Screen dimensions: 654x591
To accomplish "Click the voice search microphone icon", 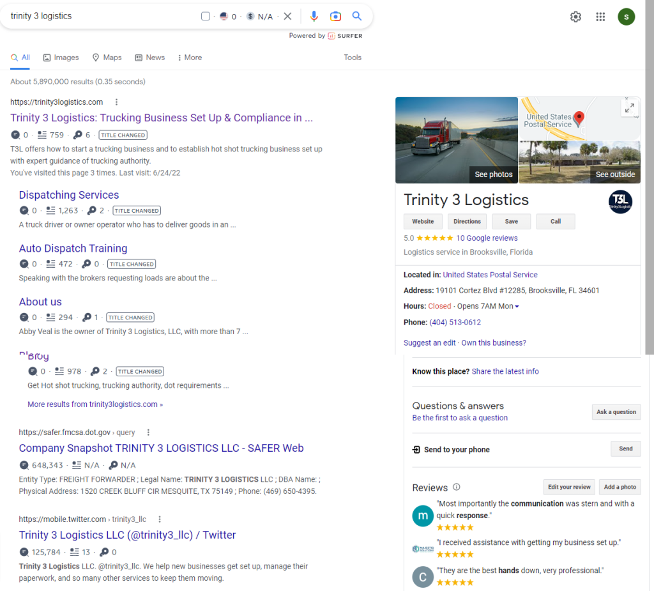I will tap(314, 17).
